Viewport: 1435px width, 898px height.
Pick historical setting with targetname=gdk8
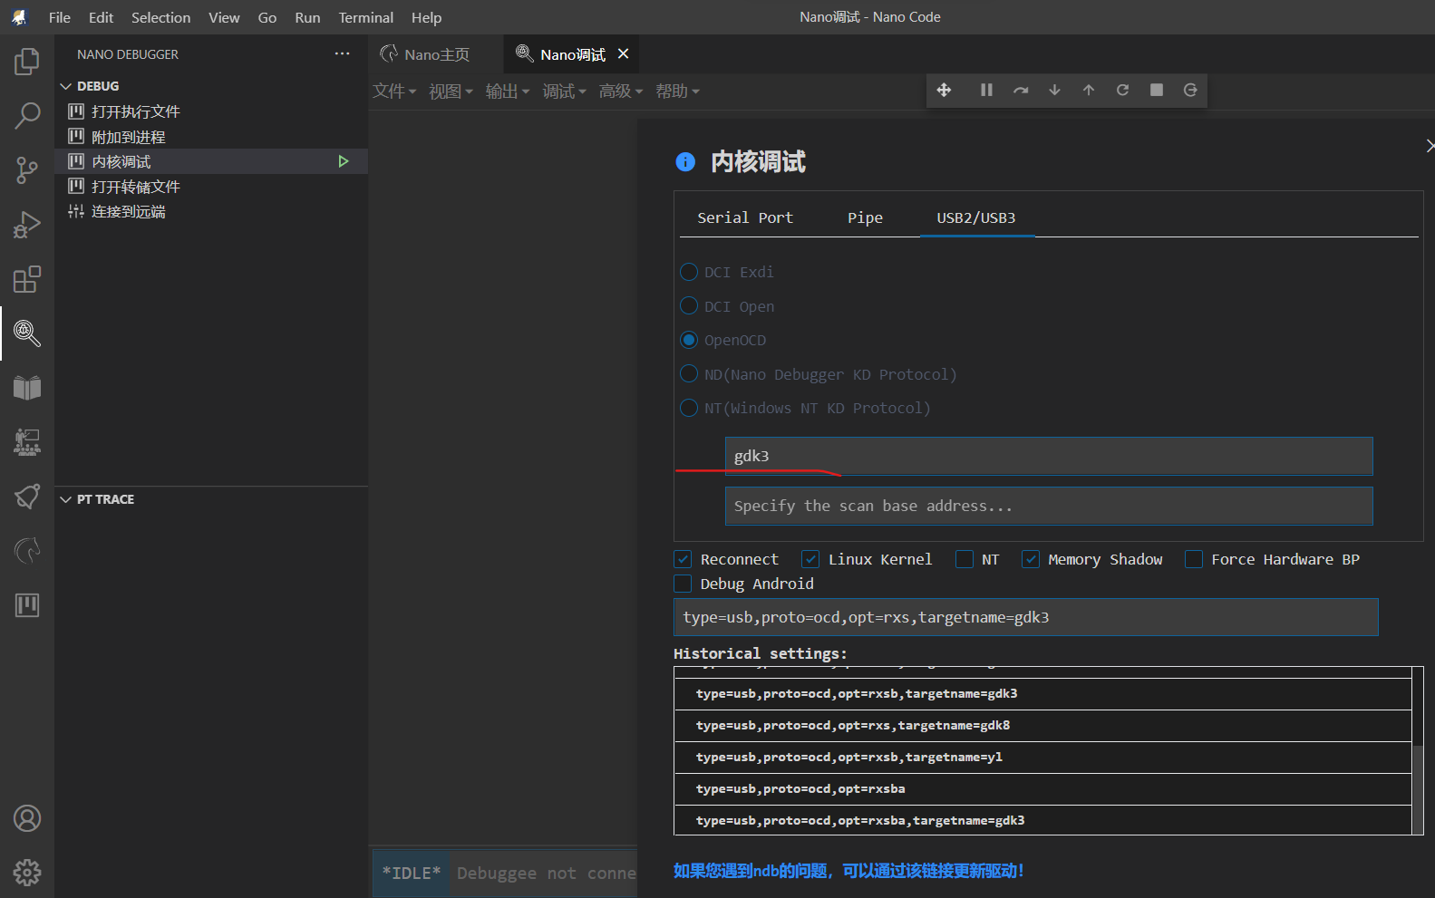(x=1042, y=725)
